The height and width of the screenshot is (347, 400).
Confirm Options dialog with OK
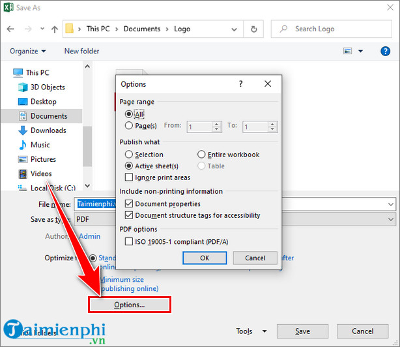[205, 258]
